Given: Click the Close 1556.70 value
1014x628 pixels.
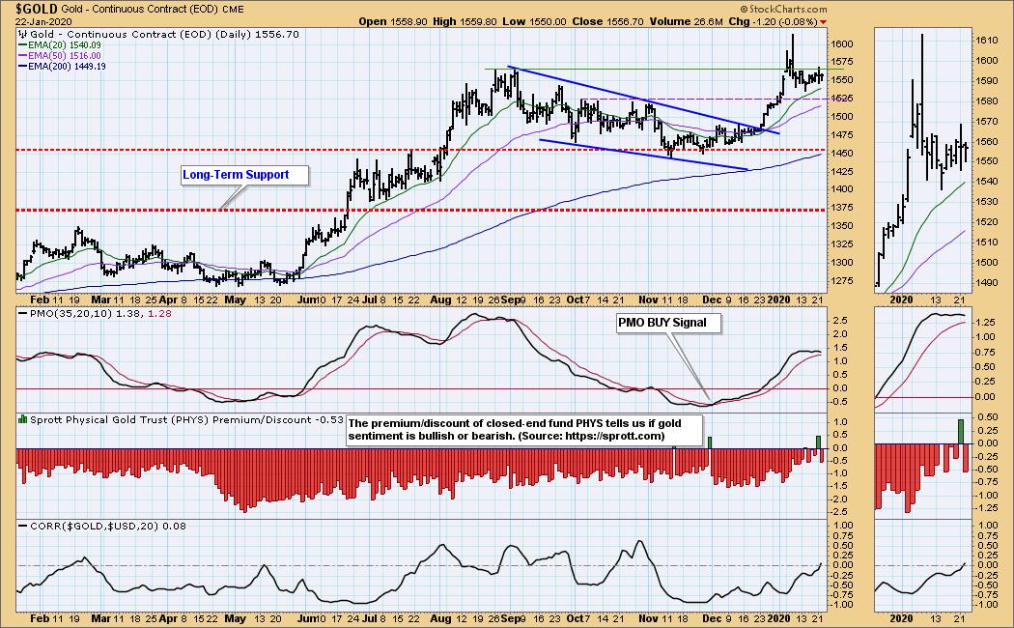Looking at the screenshot, I should point(607,21).
